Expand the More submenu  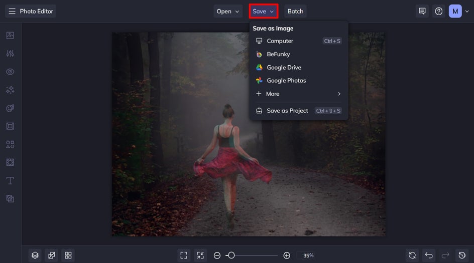point(298,94)
